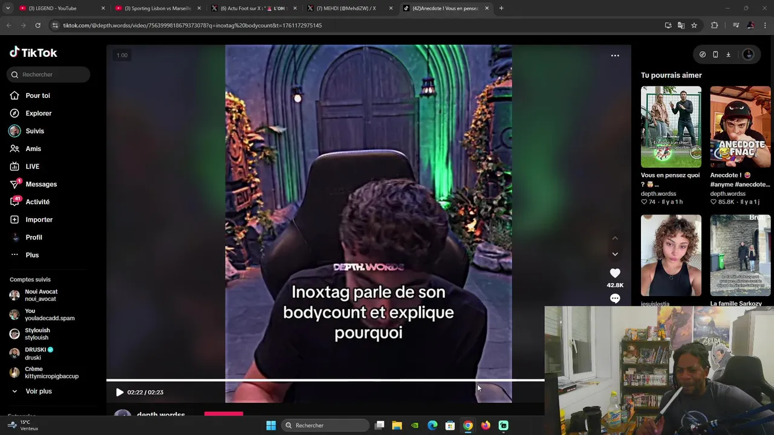
Task: Open Firefox from taskbar
Action: click(486, 425)
